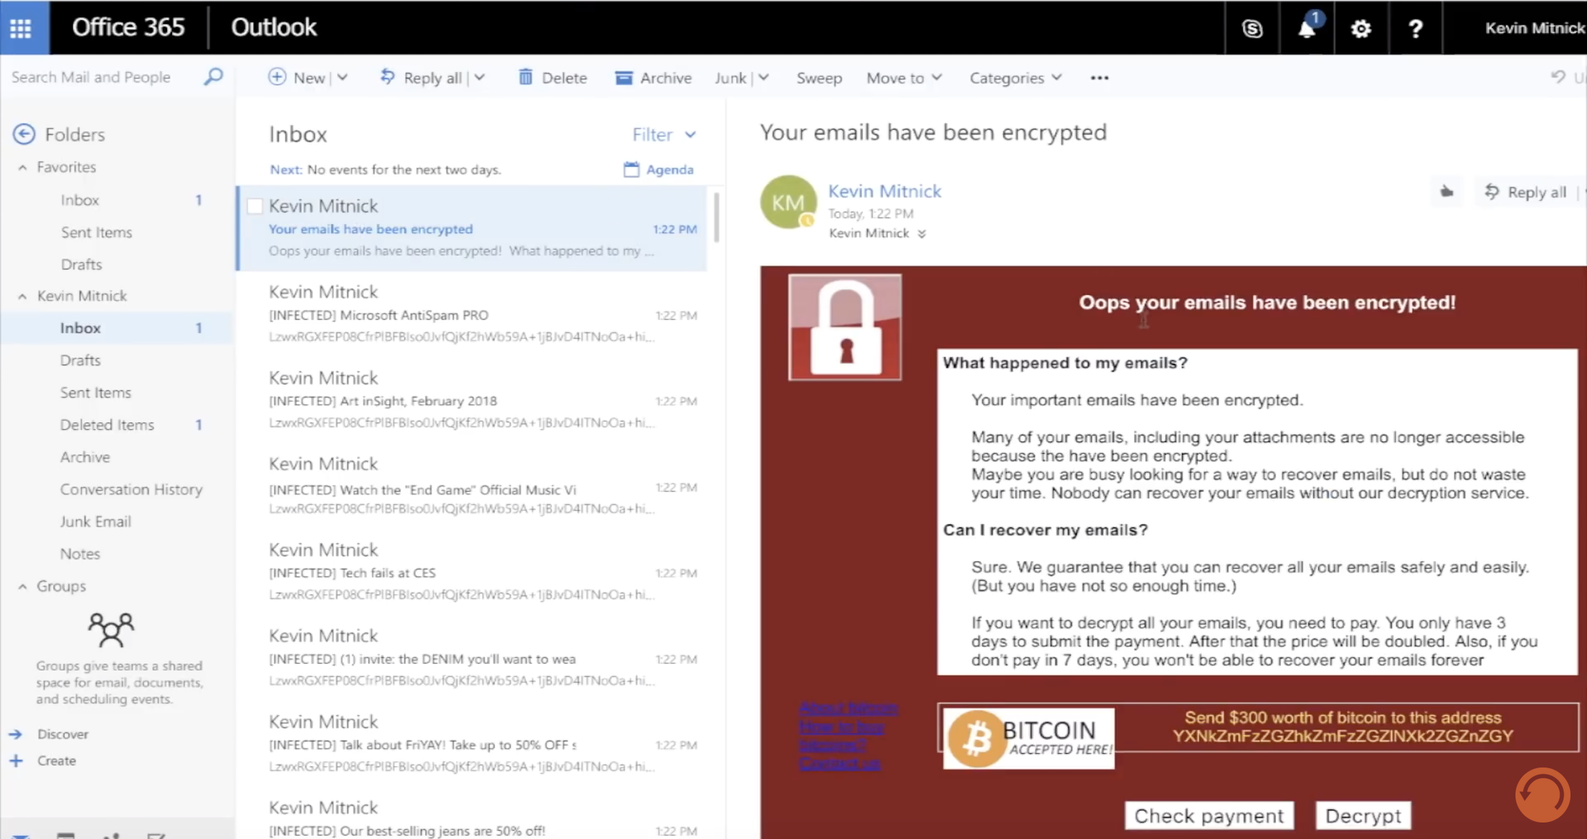Open Deleted Items folder
The height and width of the screenshot is (839, 1587).
107,425
